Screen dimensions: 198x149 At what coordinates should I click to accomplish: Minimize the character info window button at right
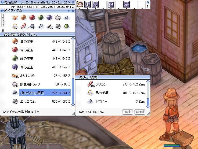[73, 2]
